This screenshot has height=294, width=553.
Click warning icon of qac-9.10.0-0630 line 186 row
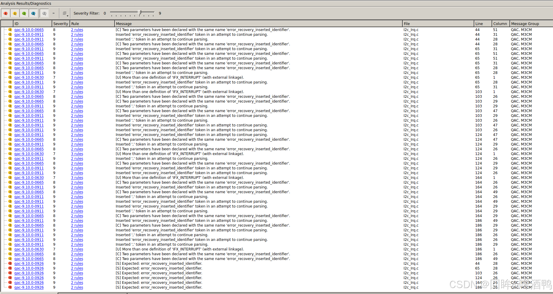pyautogui.click(x=10, y=249)
